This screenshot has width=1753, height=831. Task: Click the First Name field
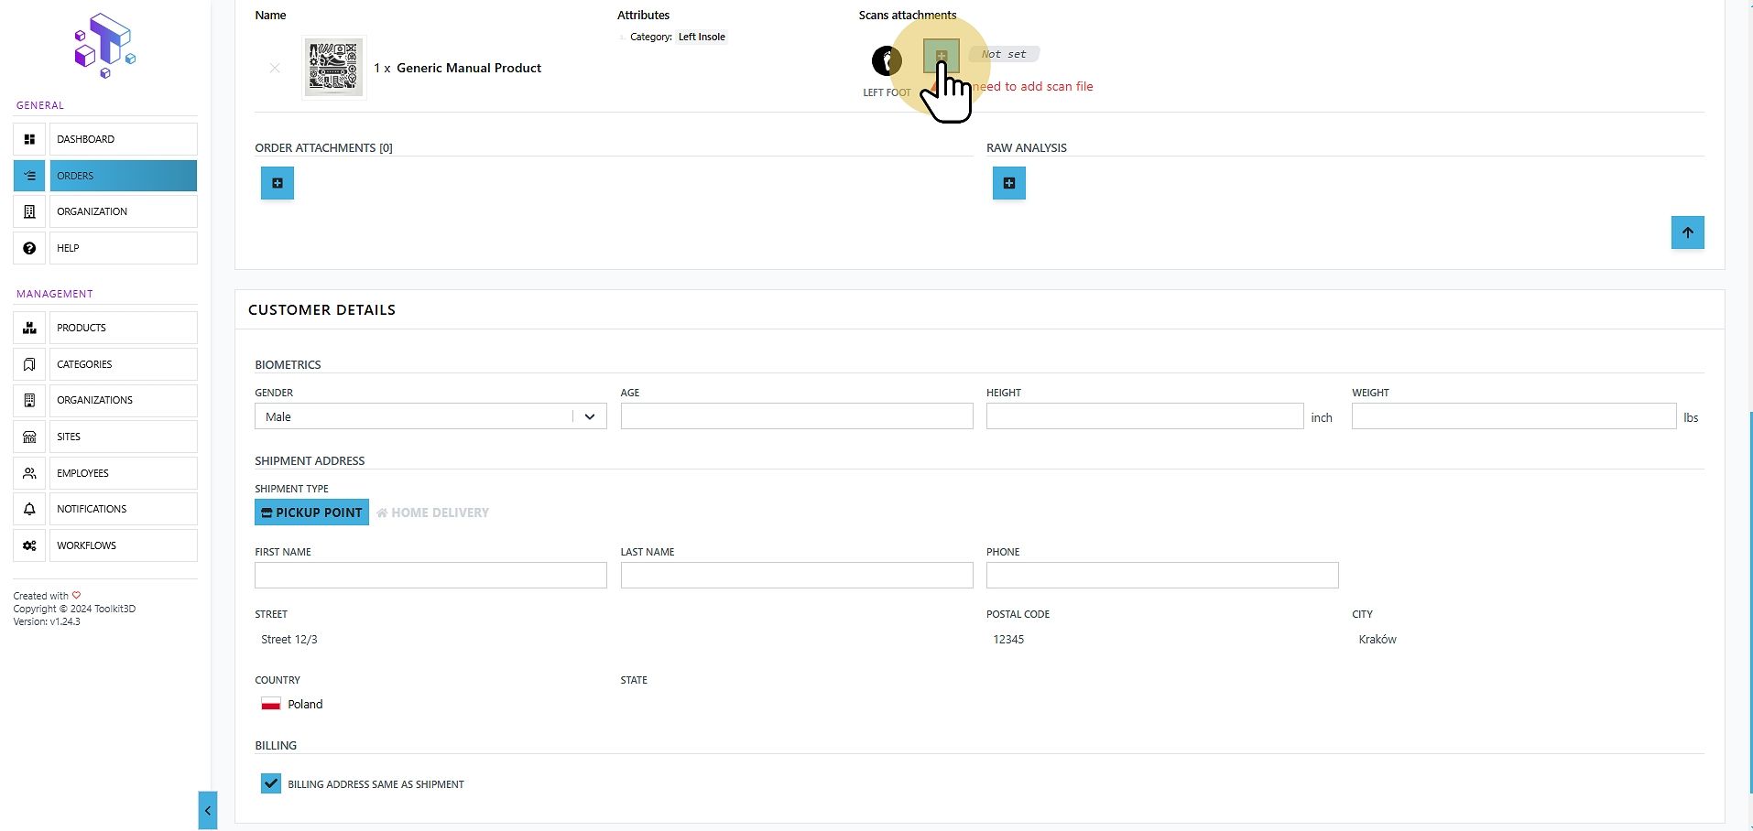pyautogui.click(x=430, y=575)
